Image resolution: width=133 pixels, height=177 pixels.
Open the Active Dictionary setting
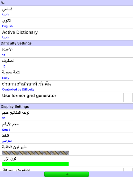click(x=66, y=35)
